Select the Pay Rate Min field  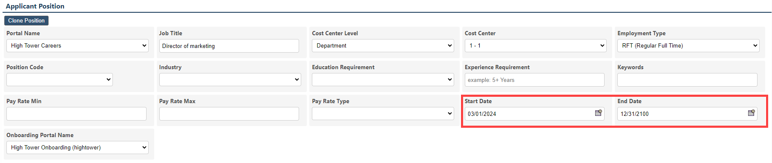[76, 114]
